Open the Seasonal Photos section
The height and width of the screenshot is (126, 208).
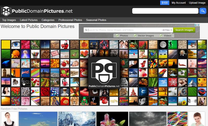pos(96,20)
